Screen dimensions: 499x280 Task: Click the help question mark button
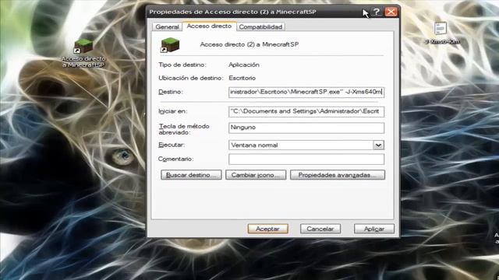tap(377, 12)
